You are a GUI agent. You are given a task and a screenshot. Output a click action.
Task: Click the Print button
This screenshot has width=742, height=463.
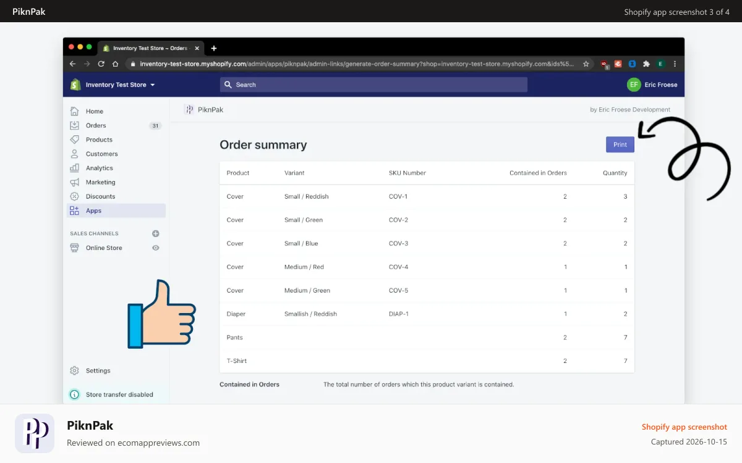click(620, 144)
